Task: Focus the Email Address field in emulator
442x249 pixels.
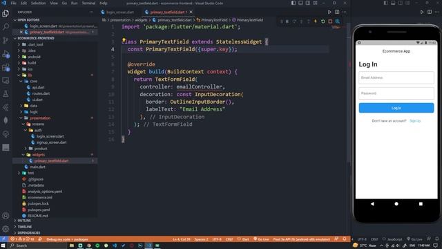Action: [396, 77]
